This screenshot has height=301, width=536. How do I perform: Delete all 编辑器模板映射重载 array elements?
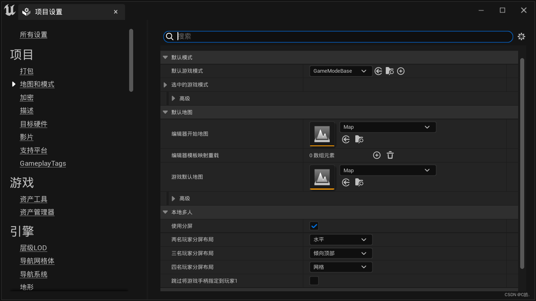point(390,155)
